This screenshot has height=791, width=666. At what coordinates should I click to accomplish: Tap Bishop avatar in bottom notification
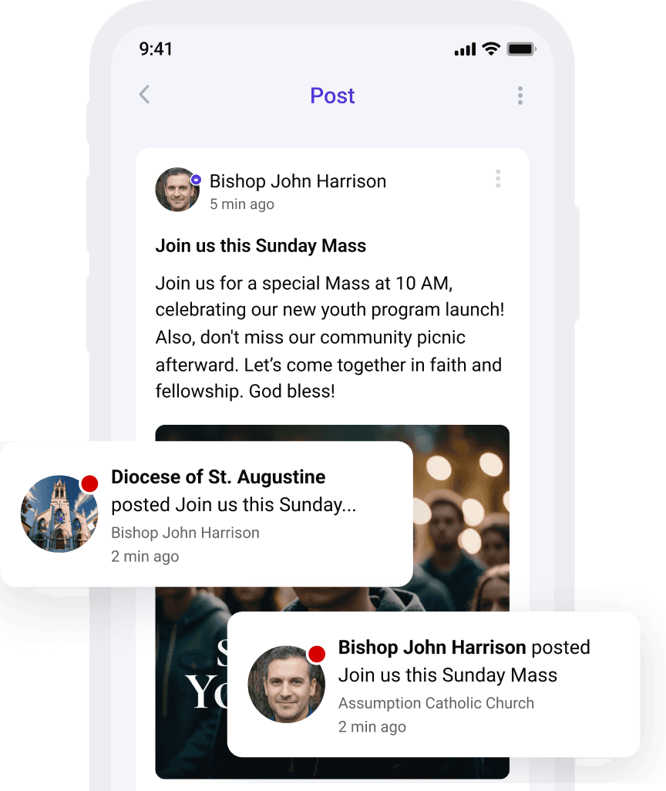click(287, 685)
